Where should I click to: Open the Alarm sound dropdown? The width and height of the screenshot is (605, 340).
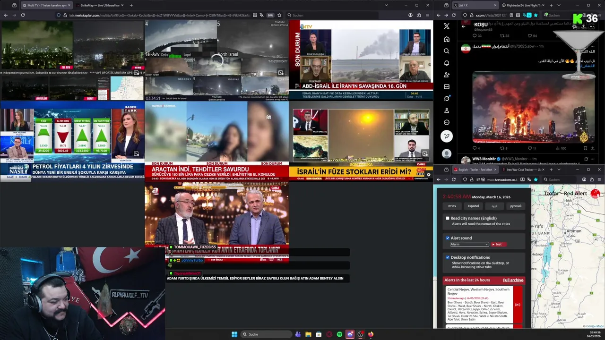[x=469, y=244]
